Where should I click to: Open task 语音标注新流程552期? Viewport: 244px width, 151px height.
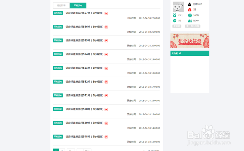click(x=85, y=82)
